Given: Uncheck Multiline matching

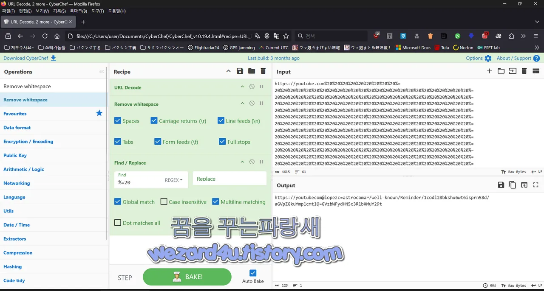Looking at the screenshot, I should 215,202.
